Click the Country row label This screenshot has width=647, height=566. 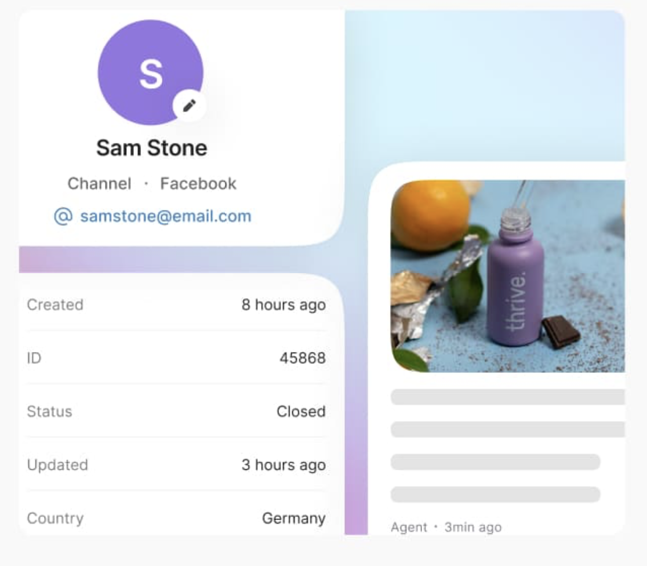point(55,518)
